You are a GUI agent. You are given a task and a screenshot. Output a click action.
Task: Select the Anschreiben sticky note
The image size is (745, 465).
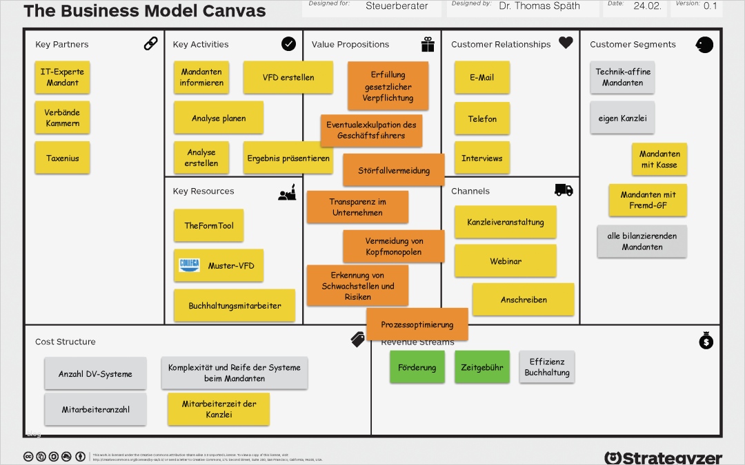coord(524,300)
